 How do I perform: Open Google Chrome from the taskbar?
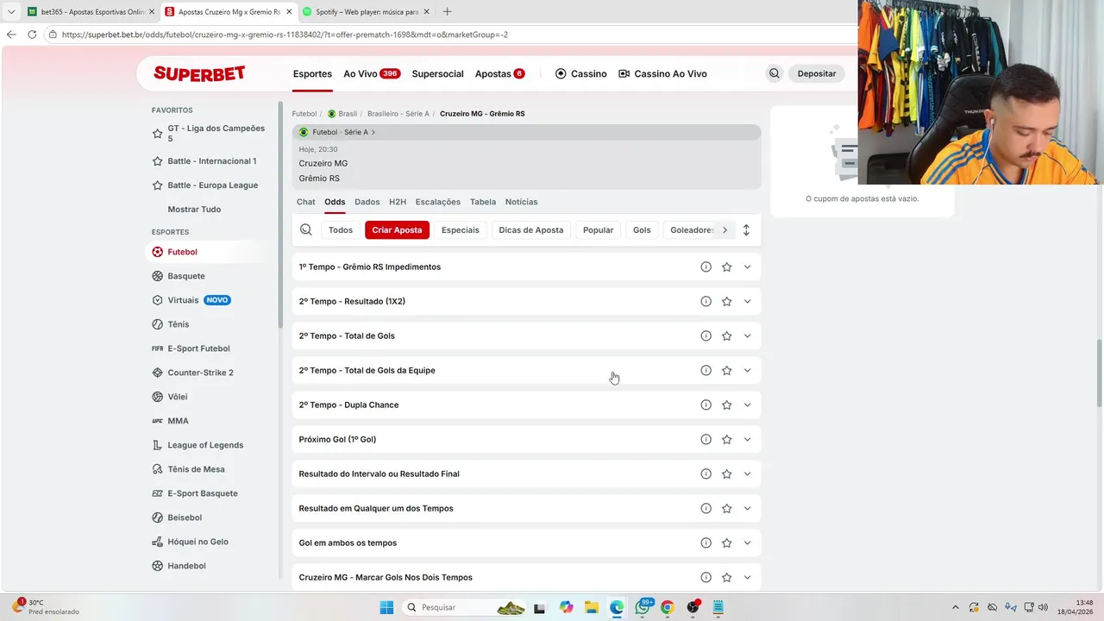667,607
